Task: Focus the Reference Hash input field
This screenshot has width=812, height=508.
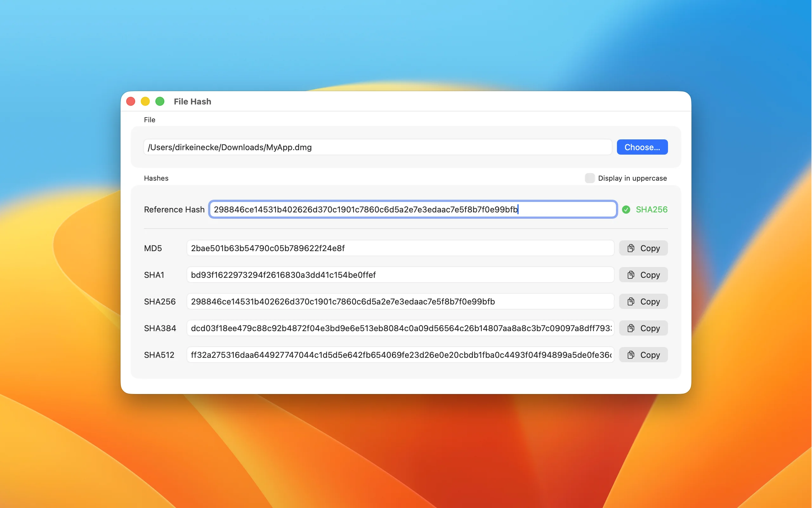Action: (413, 209)
